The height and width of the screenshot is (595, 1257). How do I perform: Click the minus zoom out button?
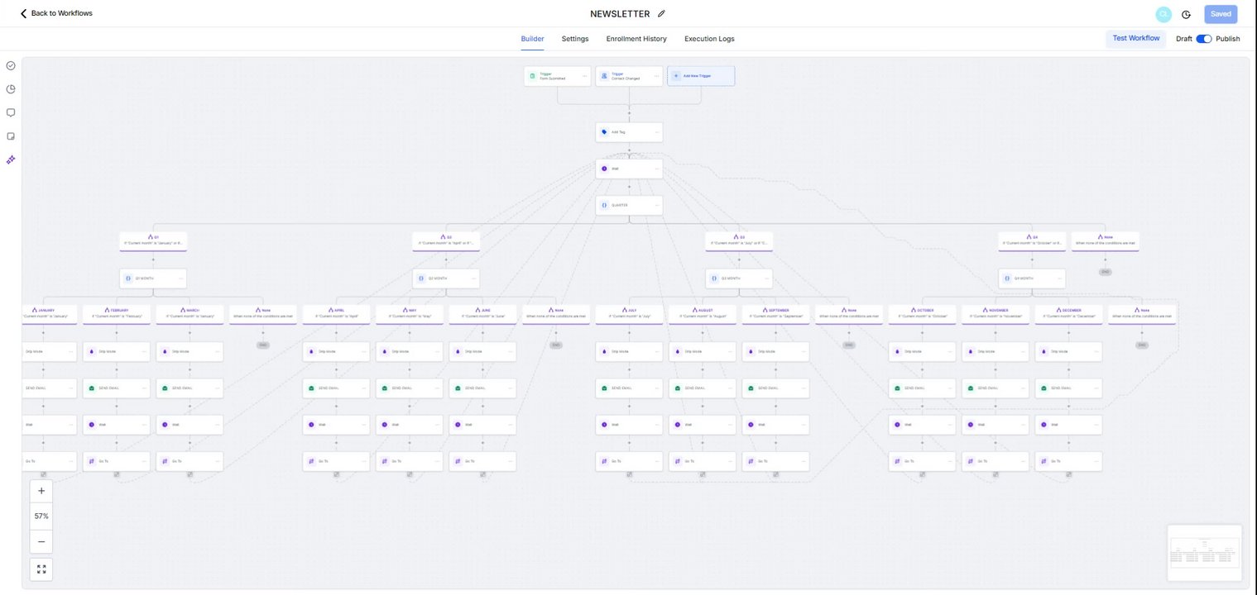click(41, 542)
